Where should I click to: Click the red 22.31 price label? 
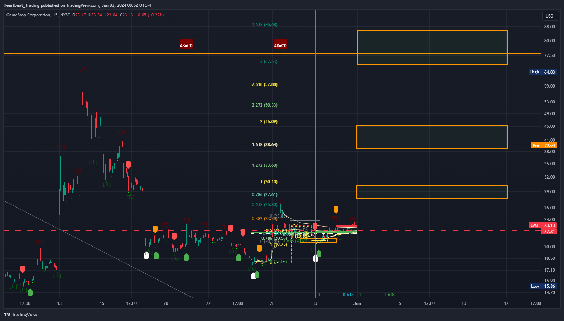point(549,231)
